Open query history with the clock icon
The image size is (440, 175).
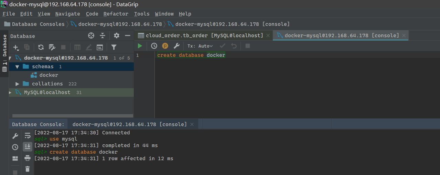[154, 46]
